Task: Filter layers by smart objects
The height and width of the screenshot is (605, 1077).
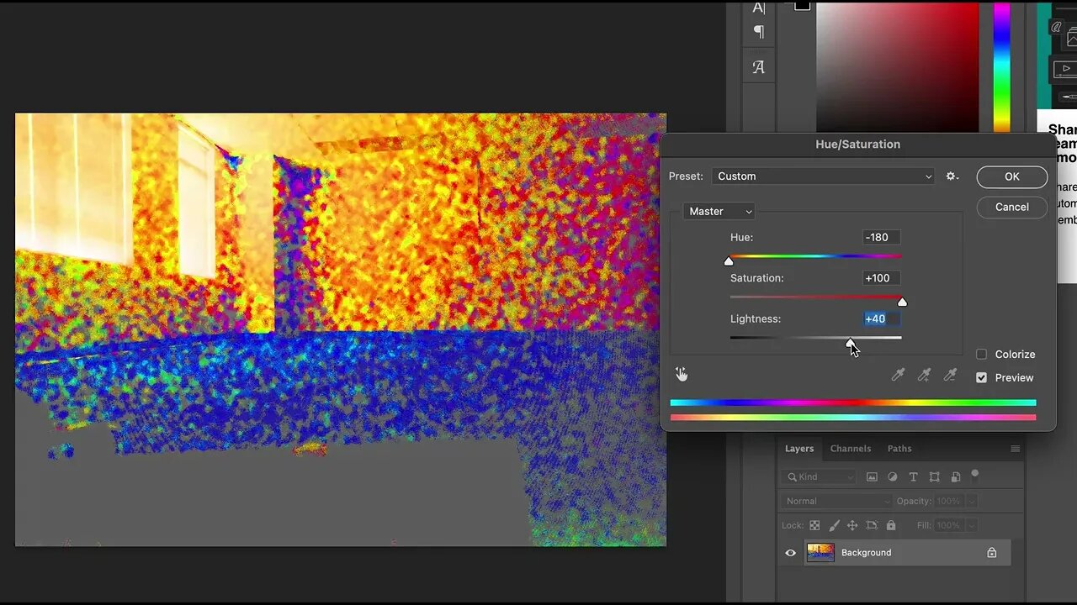Action: click(x=955, y=477)
